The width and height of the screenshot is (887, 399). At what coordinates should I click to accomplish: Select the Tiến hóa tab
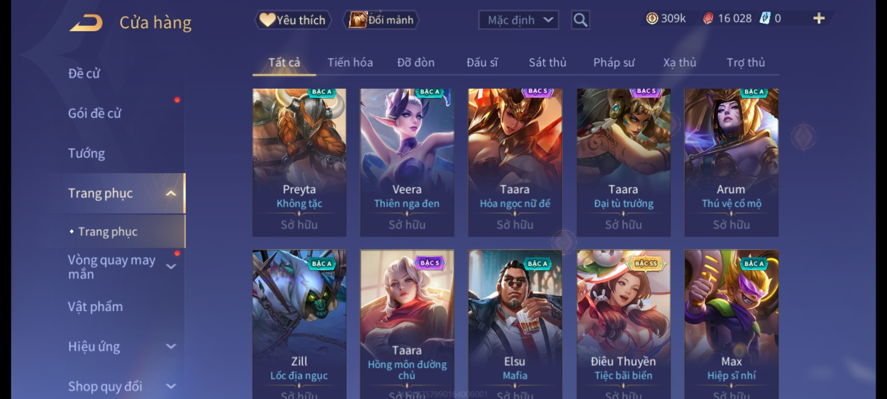point(350,62)
